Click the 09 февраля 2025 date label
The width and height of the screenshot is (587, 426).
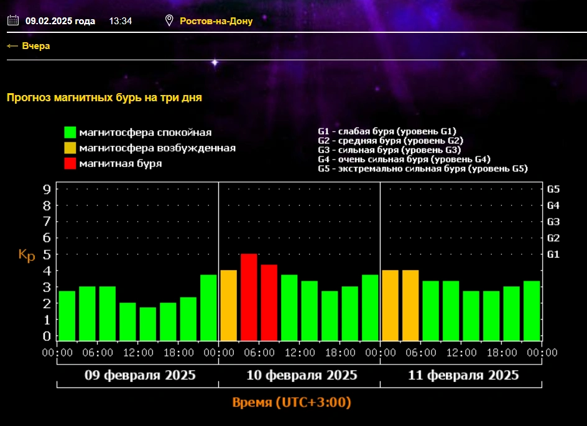pos(140,376)
